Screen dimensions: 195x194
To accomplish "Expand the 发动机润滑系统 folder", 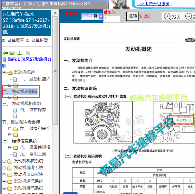I will (x=4, y=168).
